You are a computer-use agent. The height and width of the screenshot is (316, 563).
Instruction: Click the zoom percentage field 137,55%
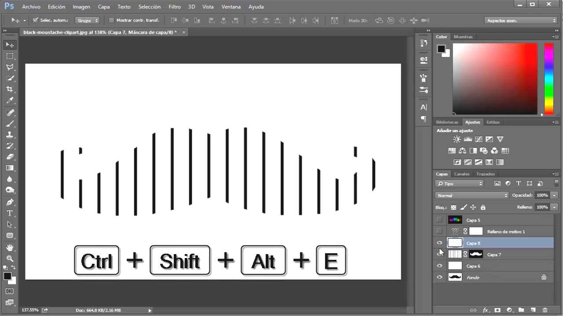30,310
